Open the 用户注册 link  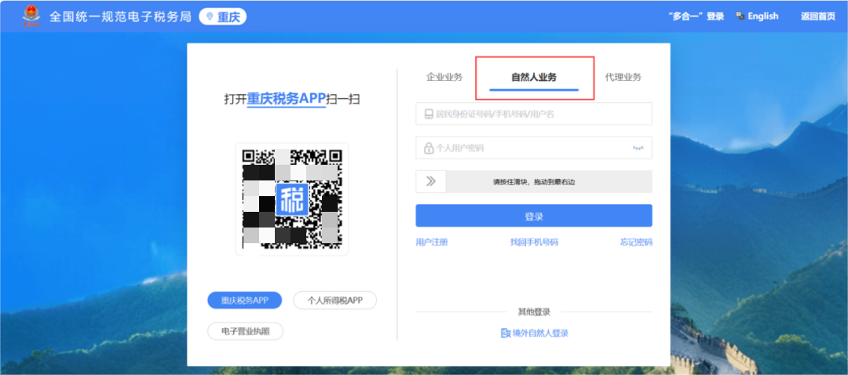tap(432, 242)
